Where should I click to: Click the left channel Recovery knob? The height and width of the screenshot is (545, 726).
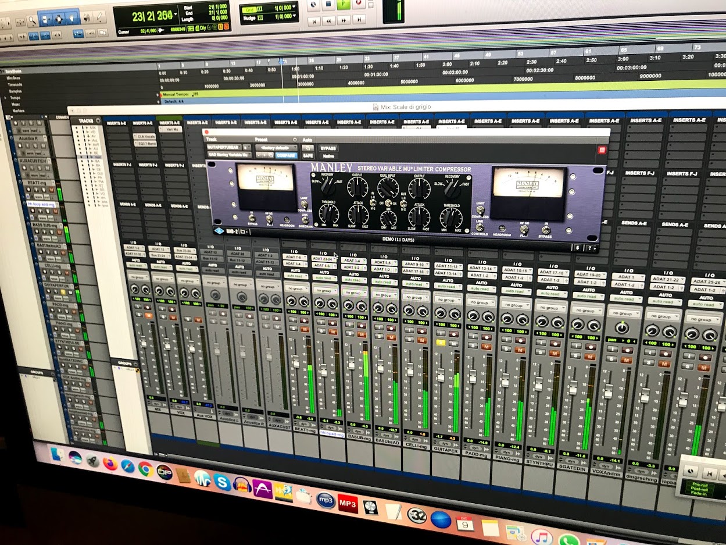coord(328,187)
